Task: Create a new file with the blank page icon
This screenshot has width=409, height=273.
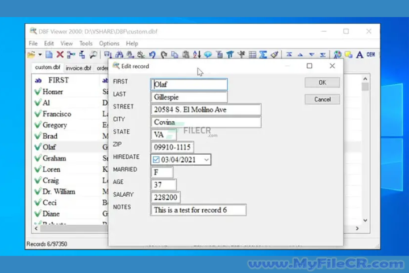Action: 49,55
